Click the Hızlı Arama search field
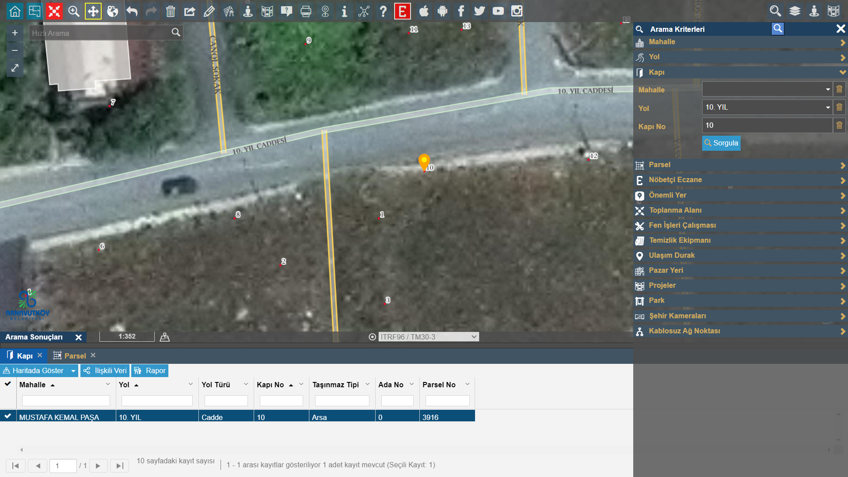Screen dimensions: 848x477 100,33
